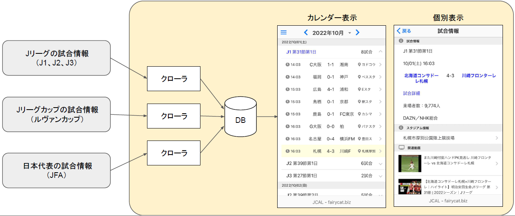Click the パナスタ stadium pin icon

click(x=360, y=126)
